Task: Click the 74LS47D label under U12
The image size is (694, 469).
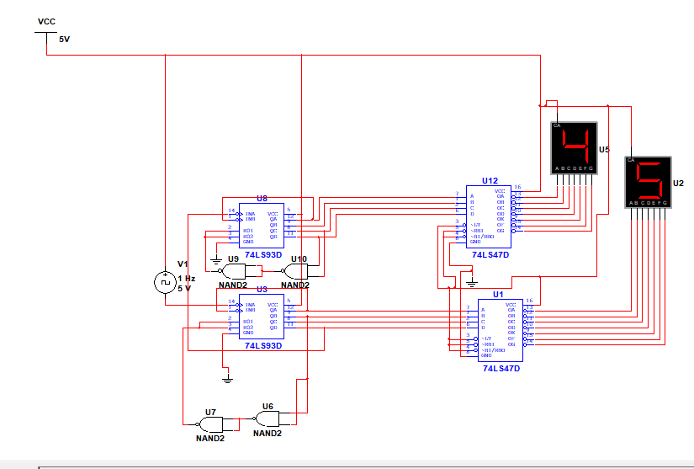Action: coord(490,254)
